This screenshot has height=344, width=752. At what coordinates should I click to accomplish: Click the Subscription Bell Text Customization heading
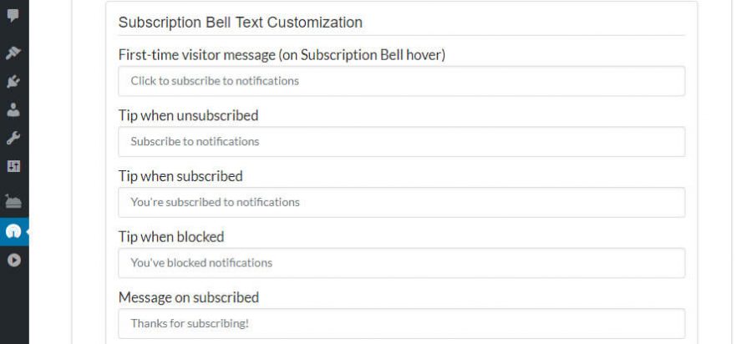tap(241, 23)
